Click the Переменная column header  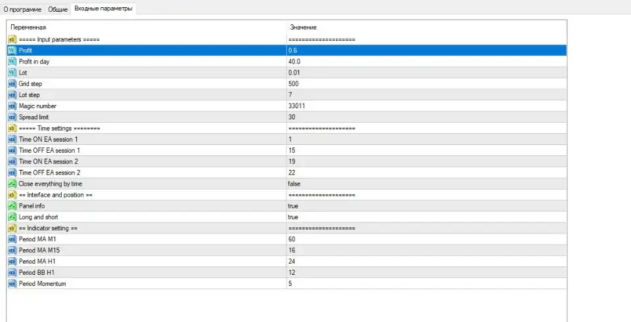[x=28, y=27]
